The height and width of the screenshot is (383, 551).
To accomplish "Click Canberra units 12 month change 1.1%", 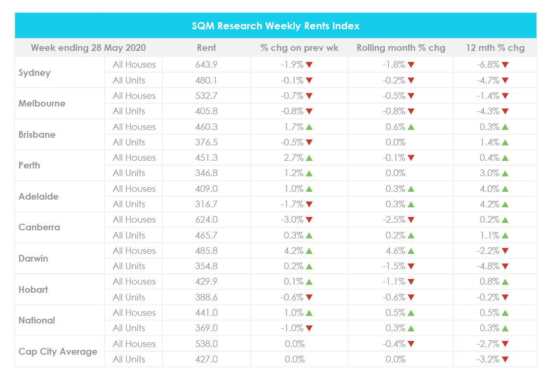I will pyautogui.click(x=490, y=235).
